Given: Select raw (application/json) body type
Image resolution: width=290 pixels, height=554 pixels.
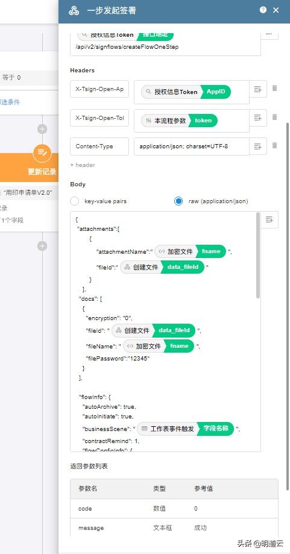Looking at the screenshot, I should coord(178,201).
